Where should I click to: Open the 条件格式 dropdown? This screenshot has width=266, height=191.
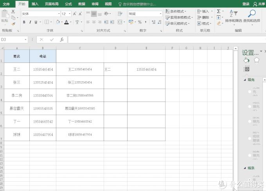coord(176,11)
